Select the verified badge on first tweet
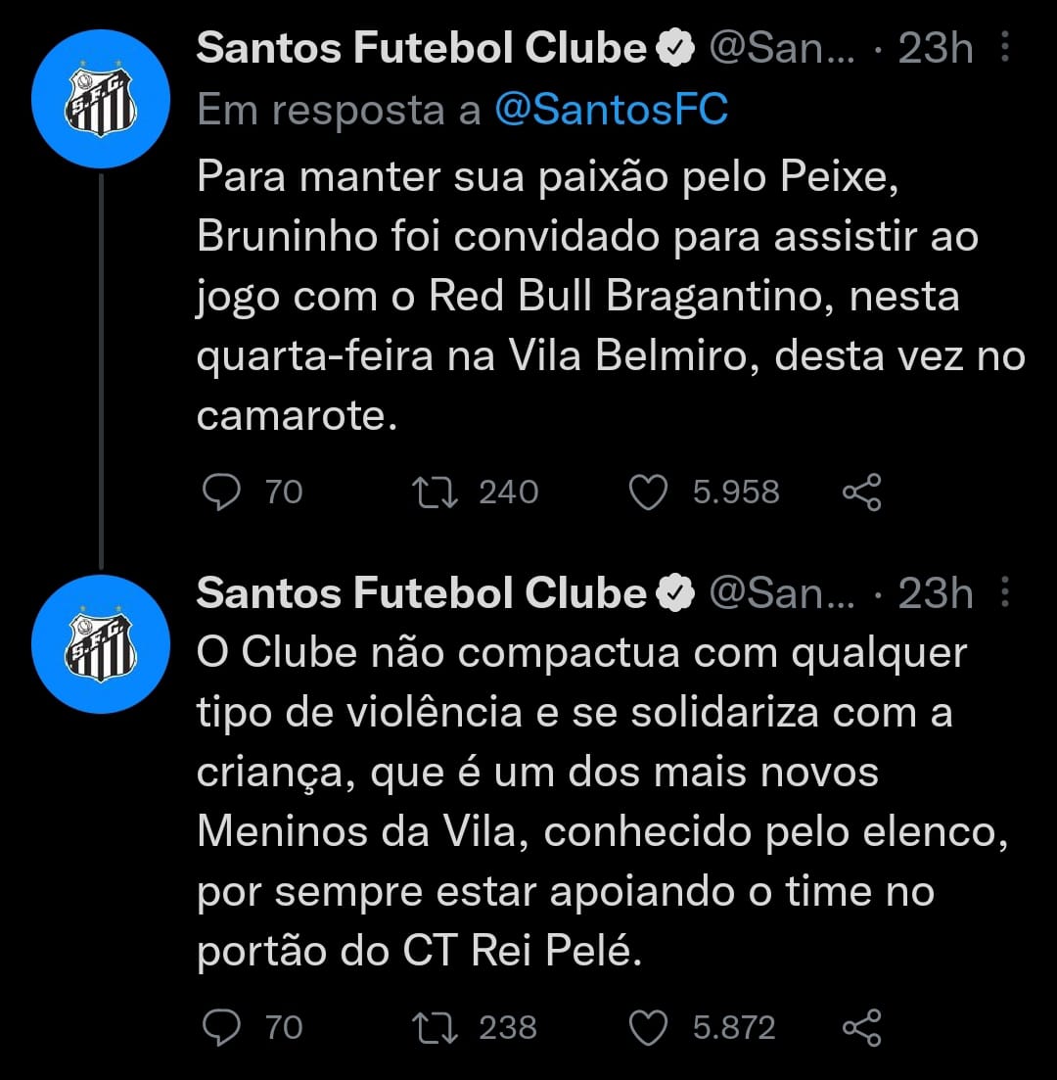The height and width of the screenshot is (1080, 1057). [675, 48]
